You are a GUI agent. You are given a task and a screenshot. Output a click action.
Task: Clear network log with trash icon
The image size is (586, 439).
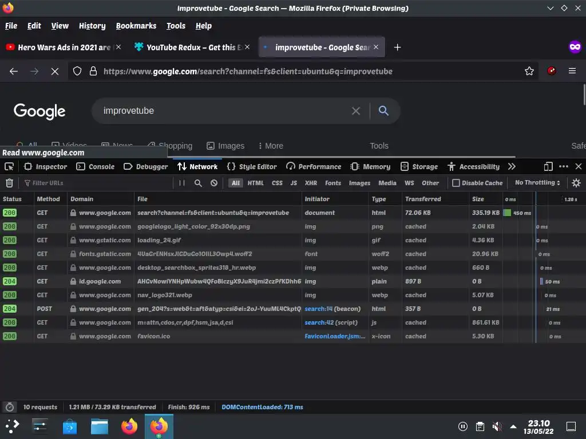[9, 183]
